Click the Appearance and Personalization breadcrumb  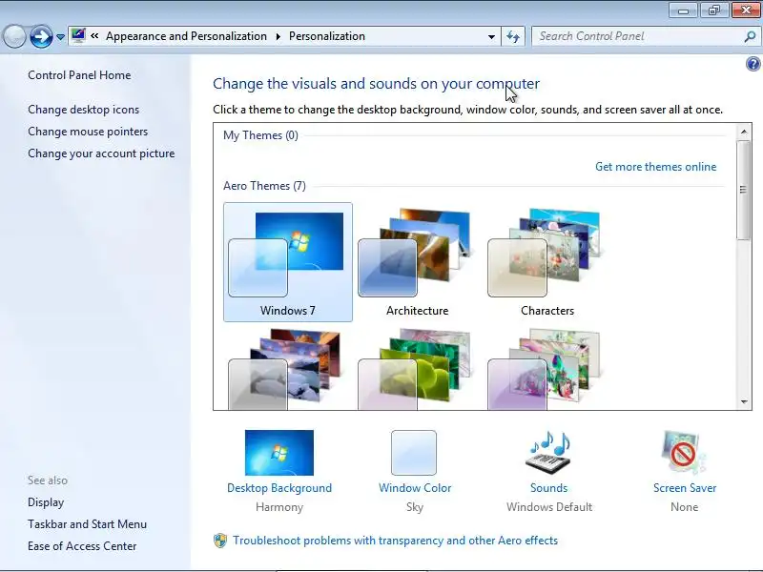click(186, 36)
